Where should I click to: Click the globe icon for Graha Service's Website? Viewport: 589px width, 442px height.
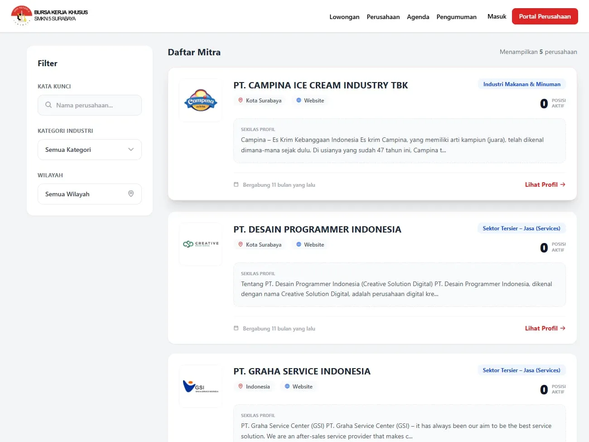tap(287, 387)
